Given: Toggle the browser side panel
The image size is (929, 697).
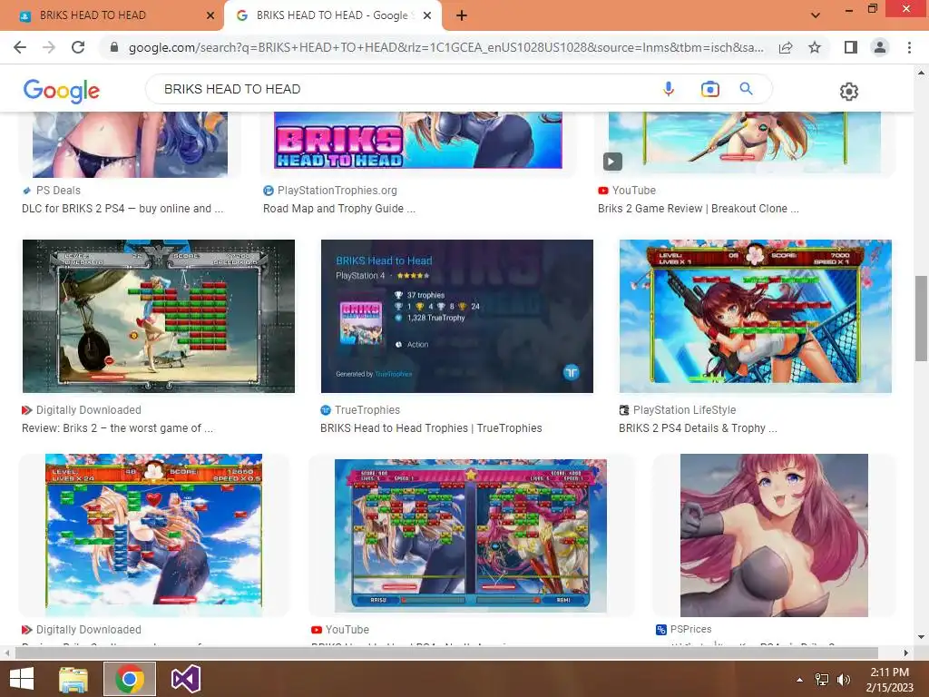Looking at the screenshot, I should pyautogui.click(x=851, y=47).
